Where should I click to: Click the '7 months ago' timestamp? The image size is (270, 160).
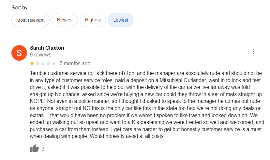pos(75,63)
